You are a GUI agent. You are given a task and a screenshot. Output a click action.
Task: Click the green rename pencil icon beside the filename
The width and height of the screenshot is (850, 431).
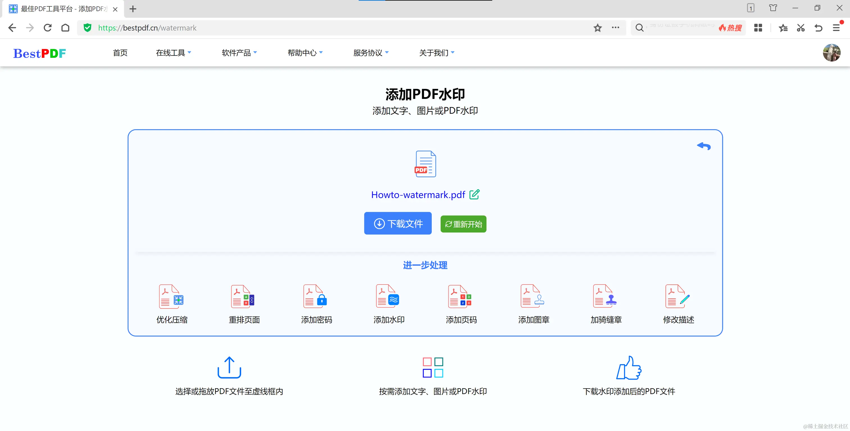[x=474, y=194]
